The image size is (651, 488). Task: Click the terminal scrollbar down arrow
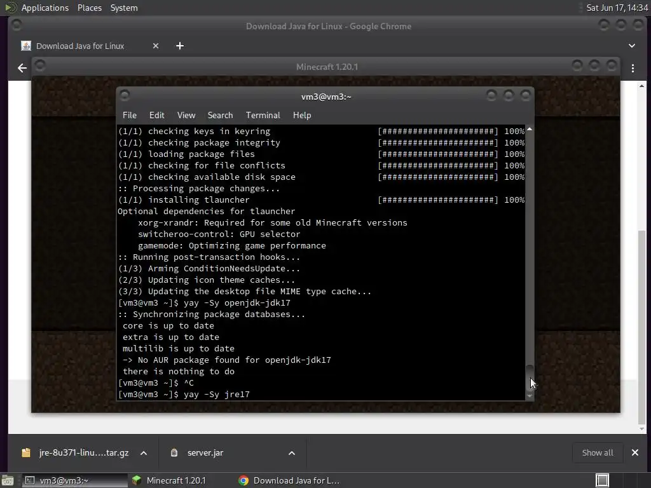coord(530,396)
